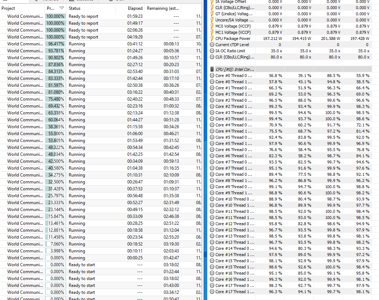
Task: Select the MC1 Voltage (VCCP) sensor icon
Action: (x=212, y=32)
